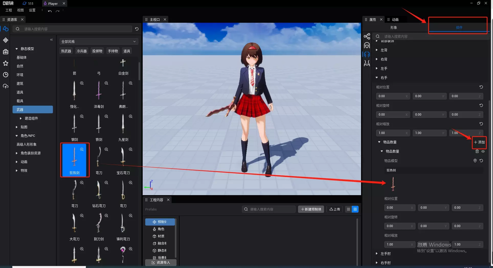This screenshot has width=493, height=268.
Task: Open the history clock icon in the sidebar
Action: (6, 75)
